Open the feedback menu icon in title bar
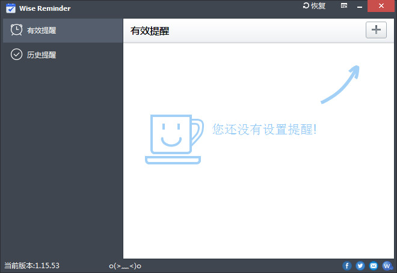Screen dimensions: 397x273 (344, 6)
